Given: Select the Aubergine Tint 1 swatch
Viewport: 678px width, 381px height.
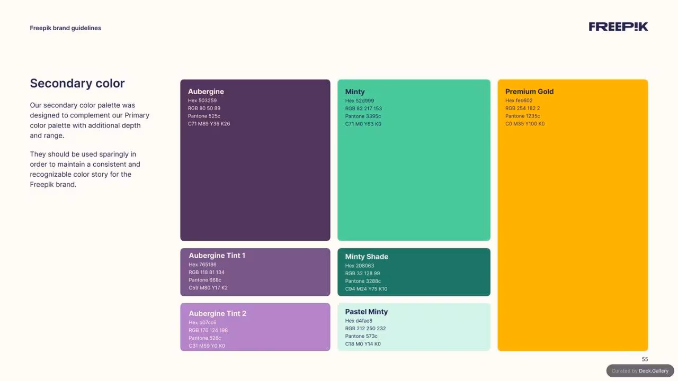Looking at the screenshot, I should click(x=255, y=272).
